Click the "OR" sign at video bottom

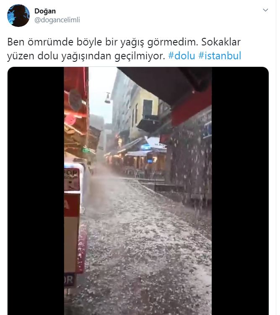pyautogui.click(x=70, y=280)
